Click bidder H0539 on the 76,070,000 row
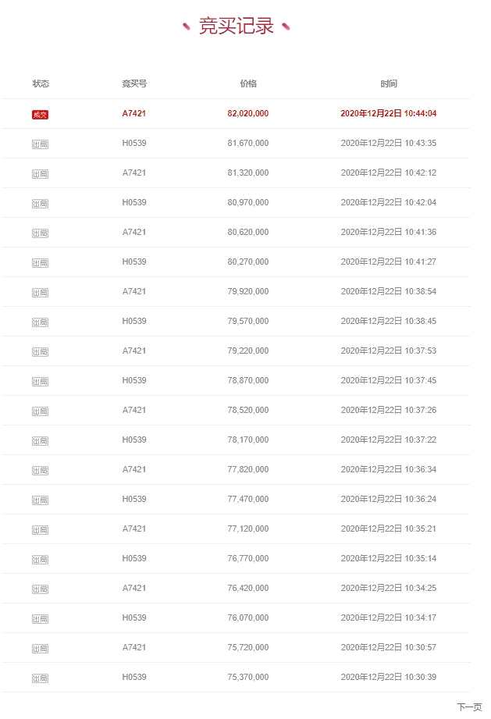This screenshot has height=719, width=491. pyautogui.click(x=134, y=618)
